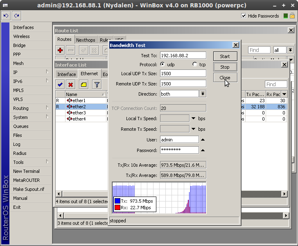Click the Find box in Route List
Viewport: 298px width, 246px height.
pos(259,50)
